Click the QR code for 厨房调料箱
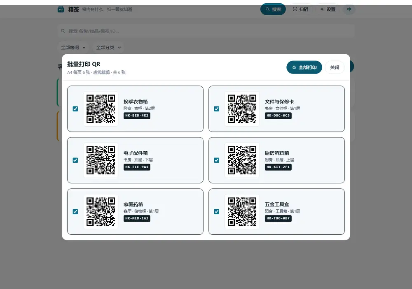This screenshot has width=412, height=289. pos(242,160)
